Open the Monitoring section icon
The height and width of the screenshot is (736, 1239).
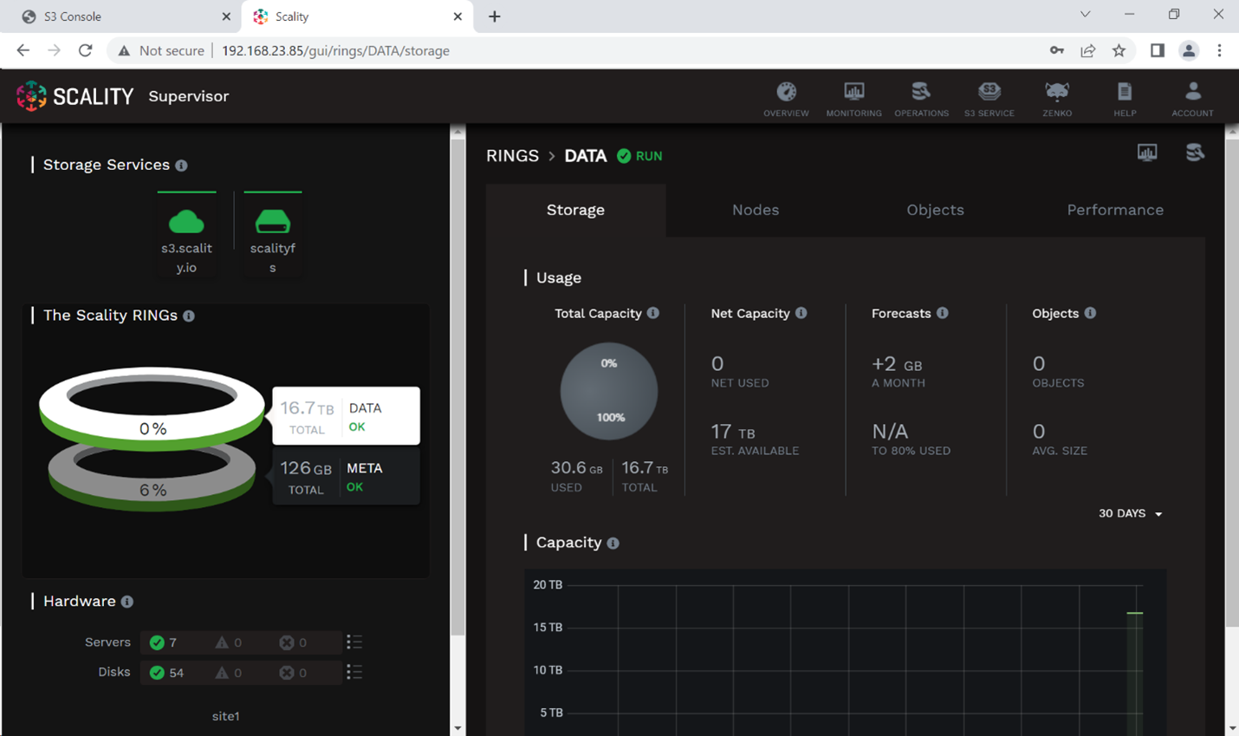coord(853,92)
